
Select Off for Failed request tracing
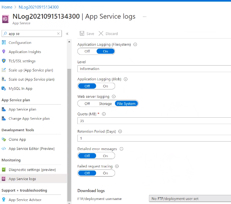point(87,173)
